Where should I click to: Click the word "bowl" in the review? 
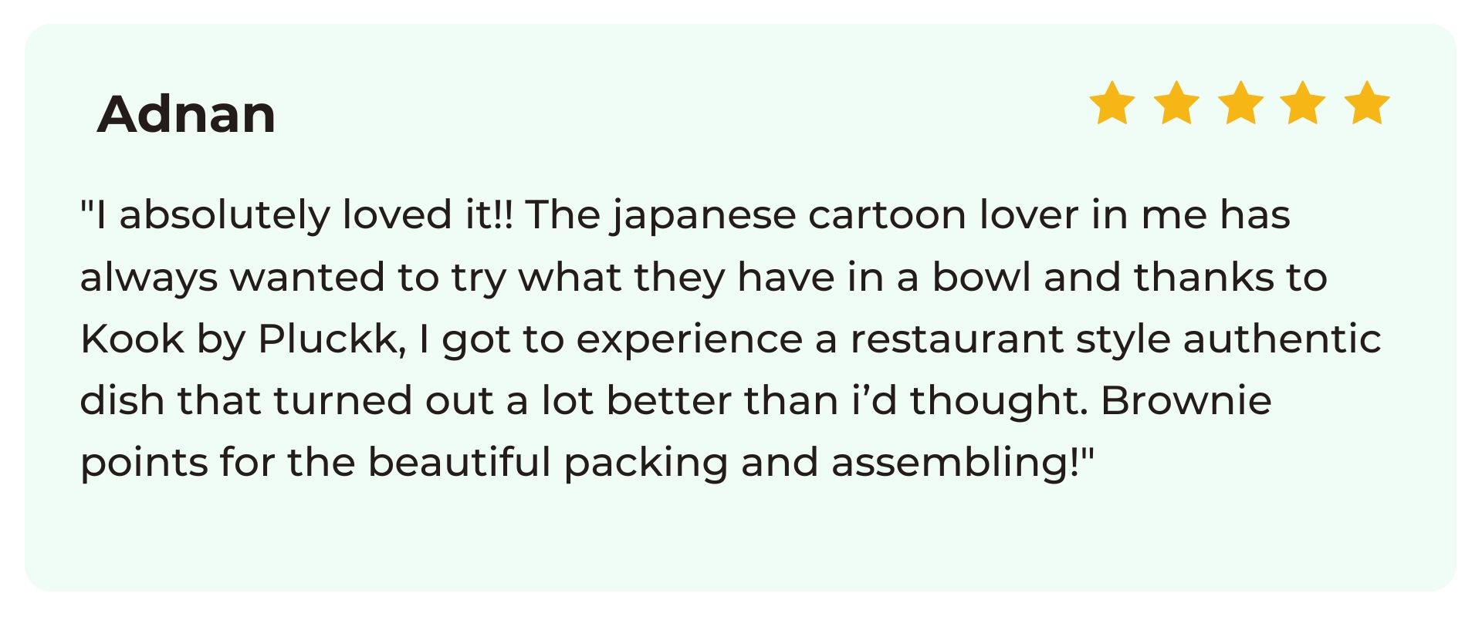coord(982,277)
